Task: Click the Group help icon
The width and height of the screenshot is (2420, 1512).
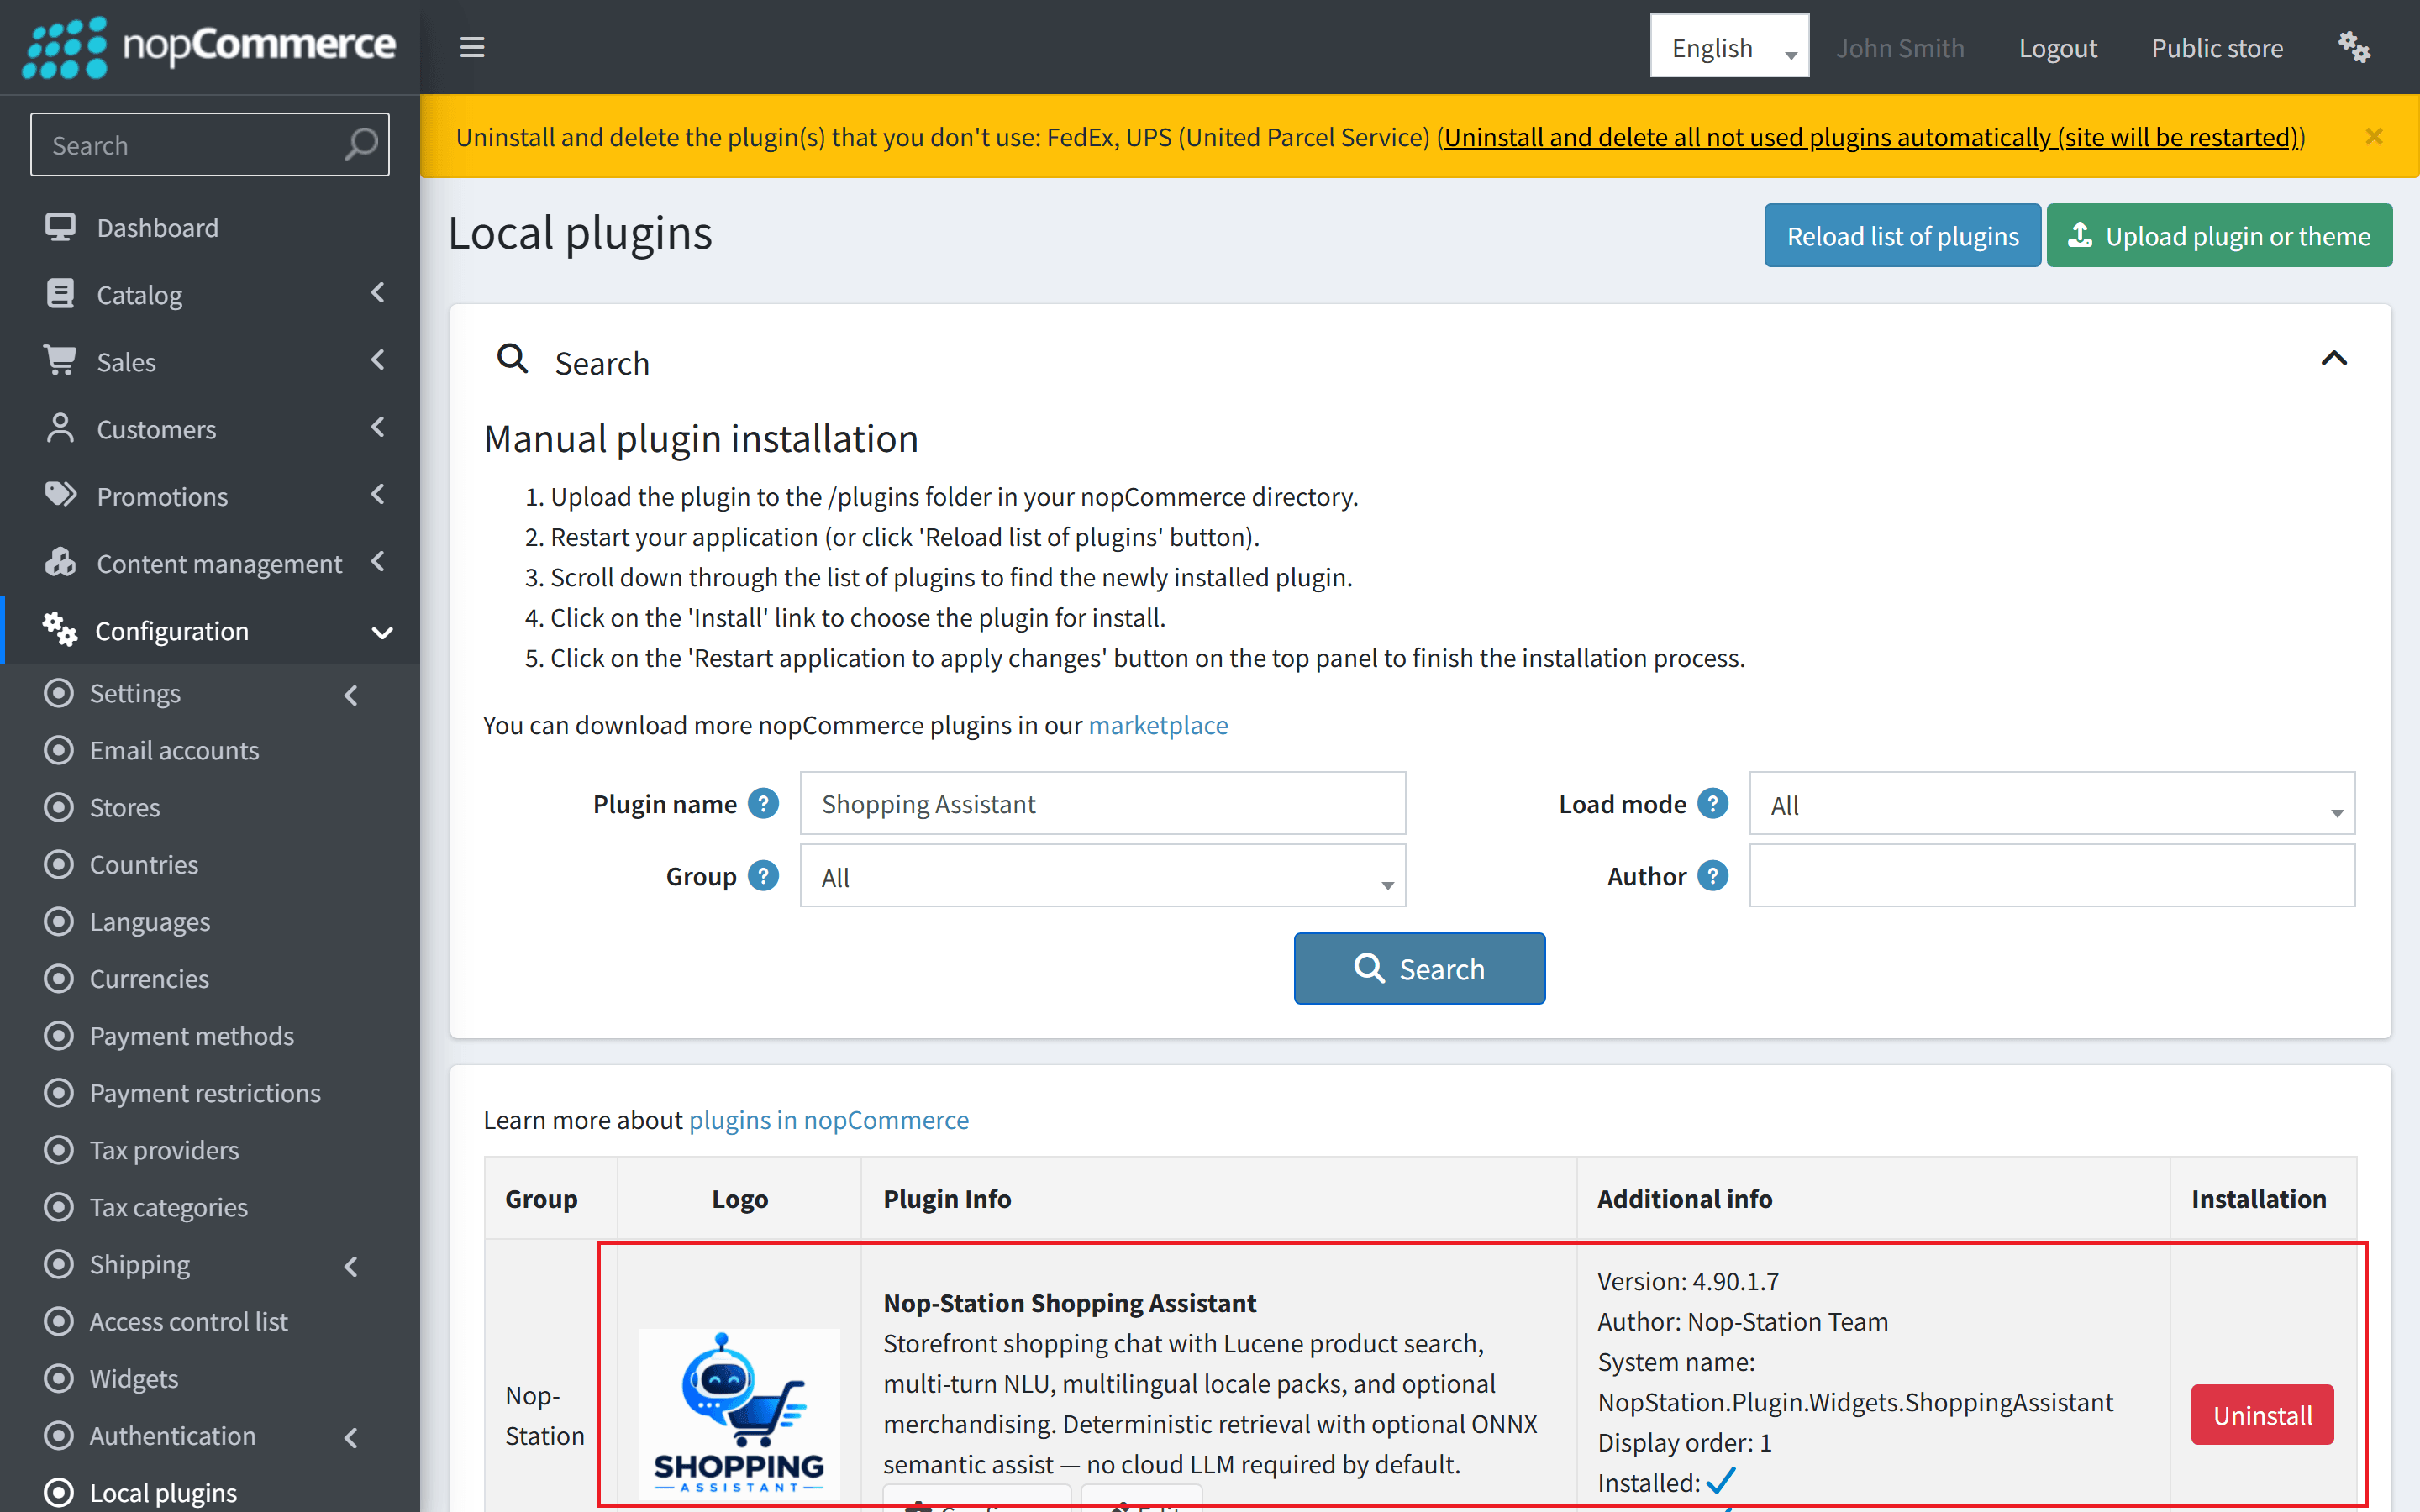Action: tap(763, 876)
